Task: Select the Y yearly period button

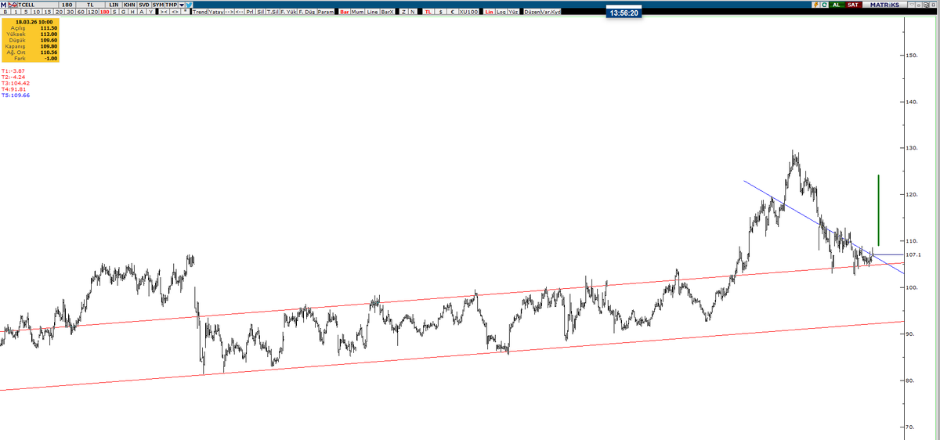Action: (150, 13)
